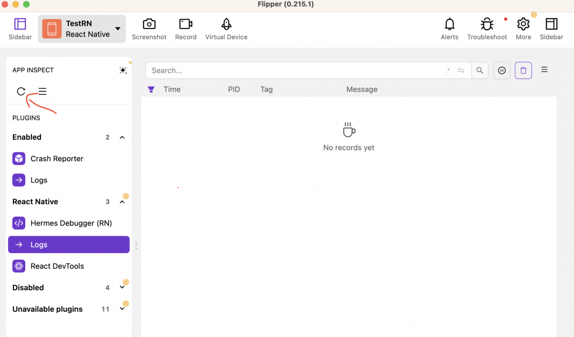Screen dimensions: 574x337
Task: Toggle the left Sidebar button
Action: pos(20,29)
